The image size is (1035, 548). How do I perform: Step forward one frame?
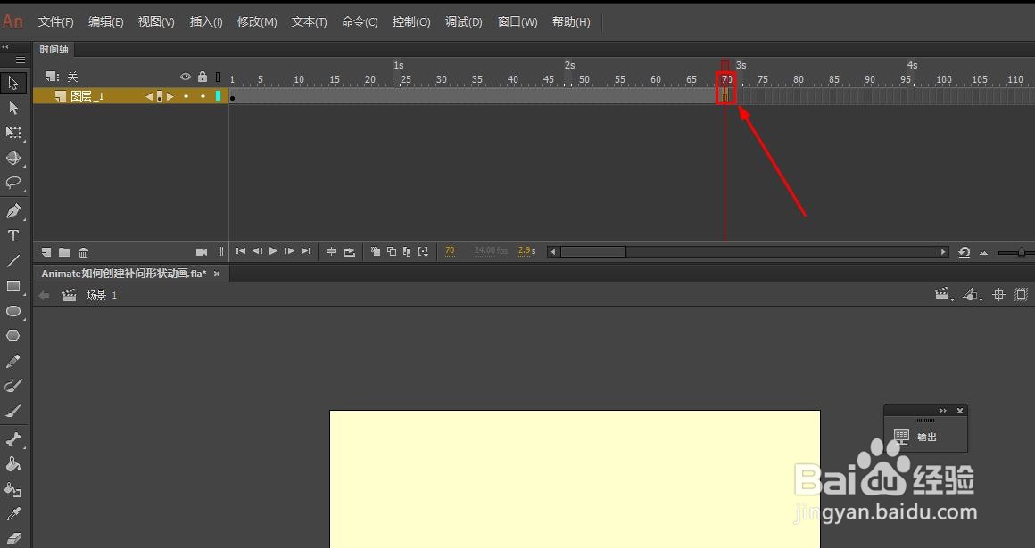[289, 251]
